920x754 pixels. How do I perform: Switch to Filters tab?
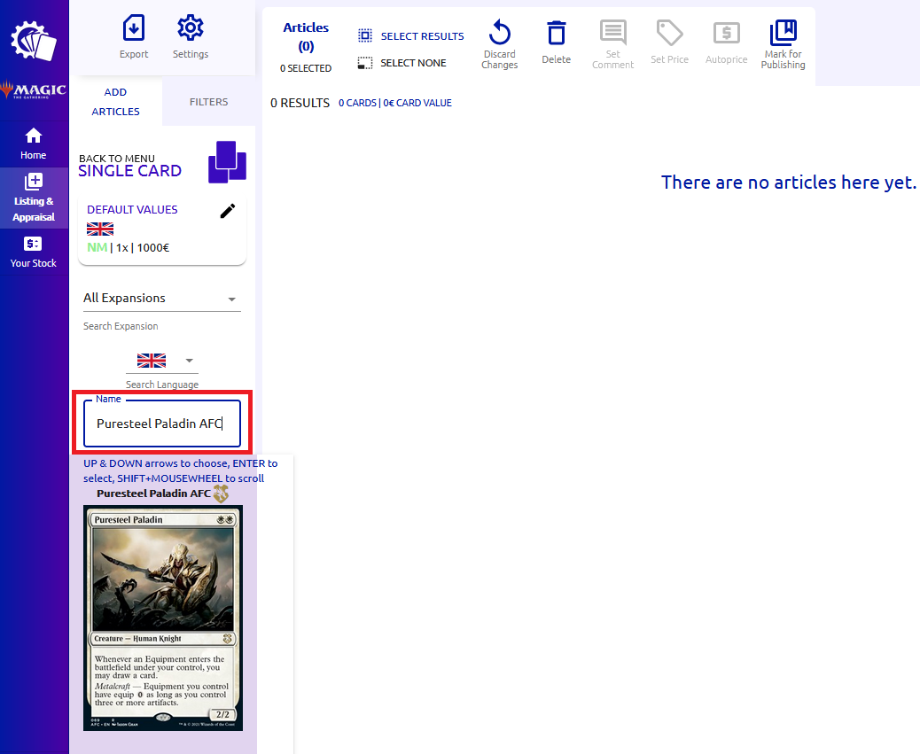(x=209, y=102)
